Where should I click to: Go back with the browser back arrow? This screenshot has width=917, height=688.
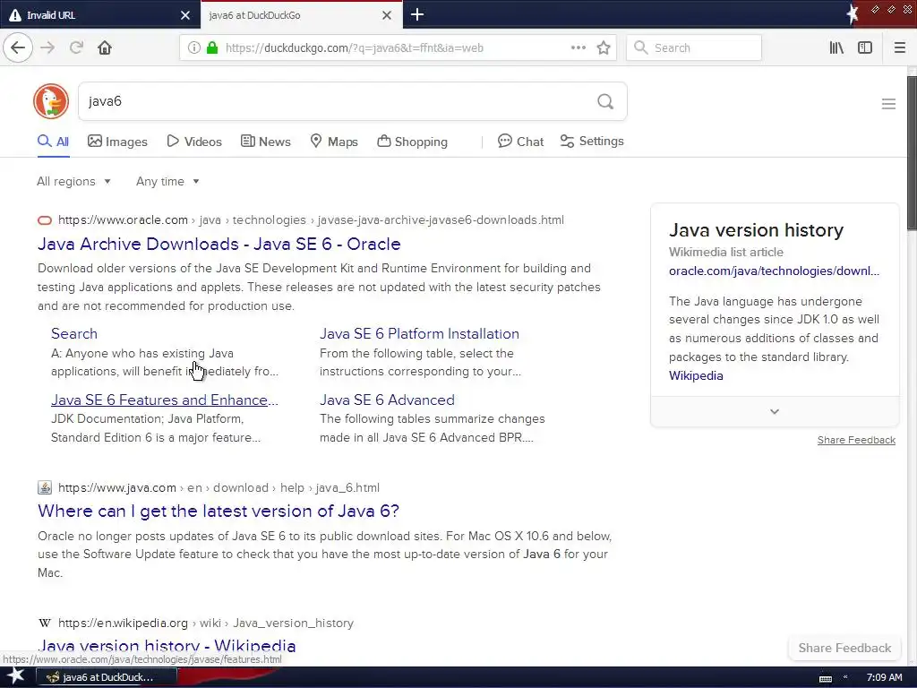[18, 47]
